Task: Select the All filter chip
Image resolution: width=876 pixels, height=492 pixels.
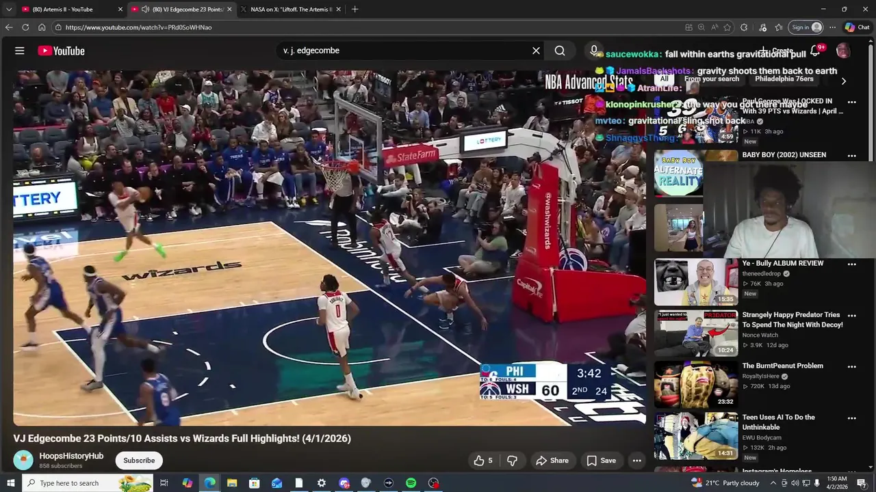Action: coord(664,79)
